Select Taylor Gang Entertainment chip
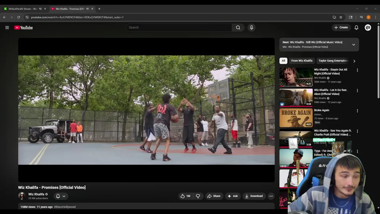 [333, 61]
